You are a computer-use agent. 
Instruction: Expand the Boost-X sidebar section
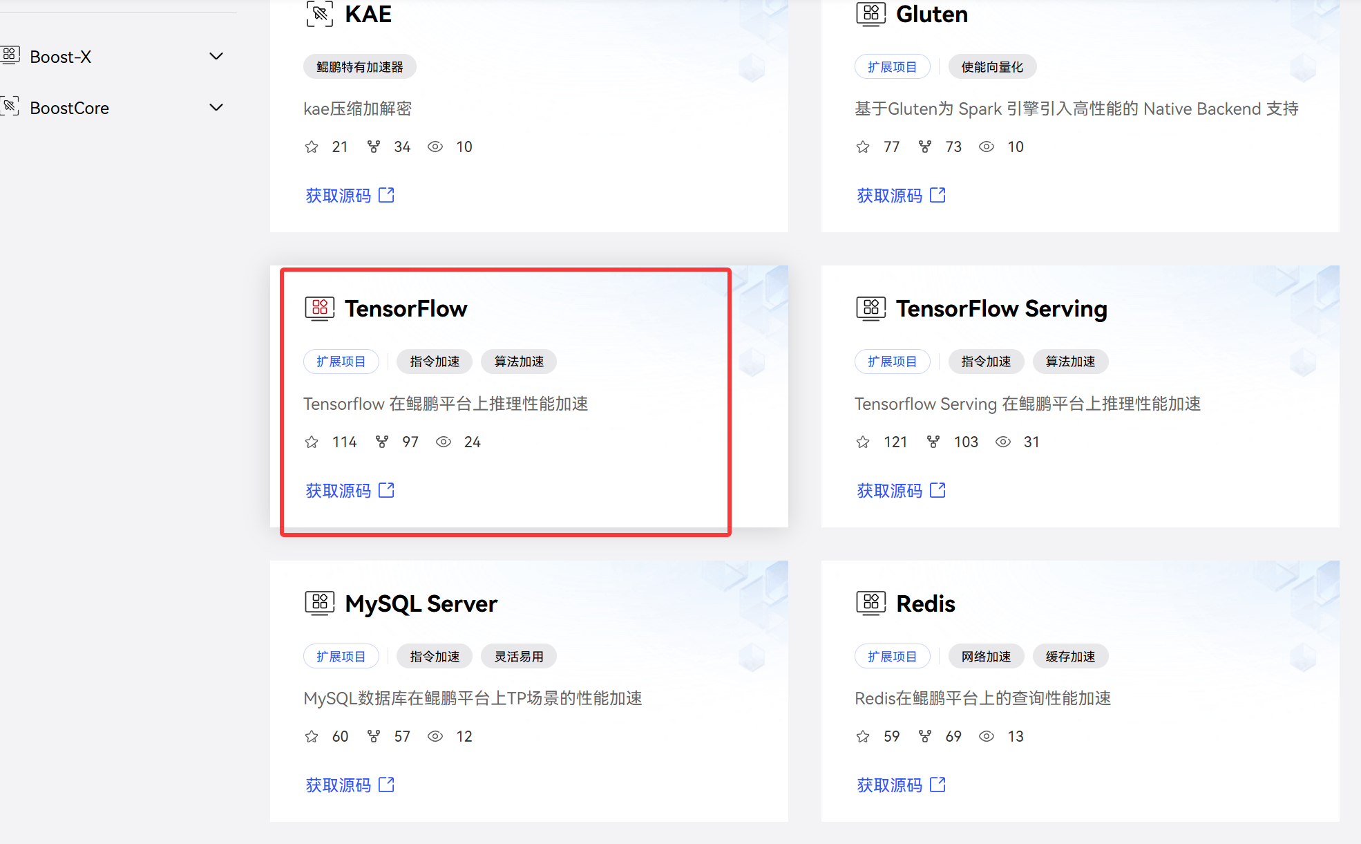click(x=216, y=57)
